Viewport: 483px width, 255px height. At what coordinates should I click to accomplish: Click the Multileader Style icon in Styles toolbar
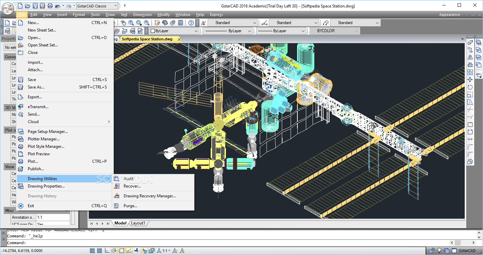tap(325, 23)
